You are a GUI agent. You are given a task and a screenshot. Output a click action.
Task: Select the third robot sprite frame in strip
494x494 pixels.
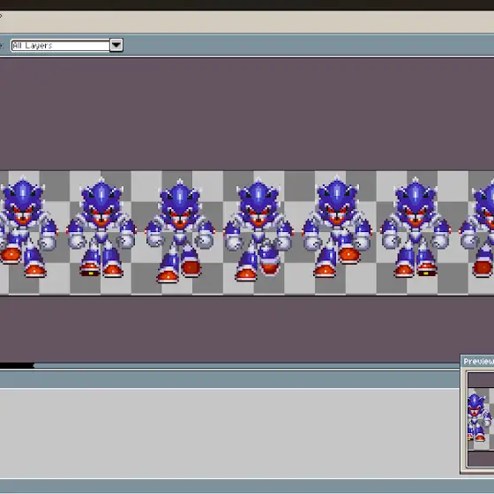click(180, 231)
